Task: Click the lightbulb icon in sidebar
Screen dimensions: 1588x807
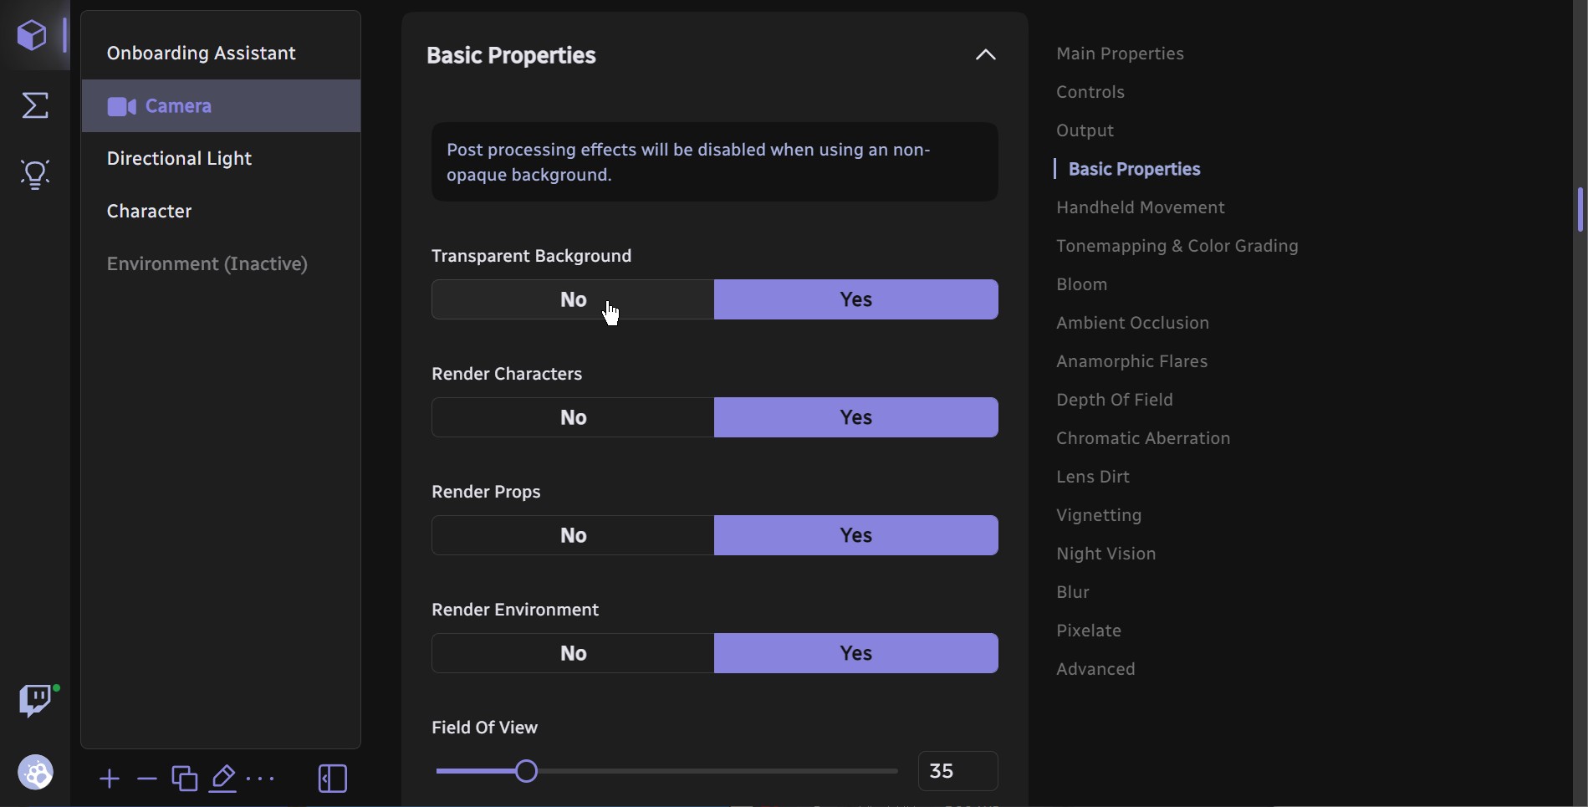Action: click(x=35, y=174)
